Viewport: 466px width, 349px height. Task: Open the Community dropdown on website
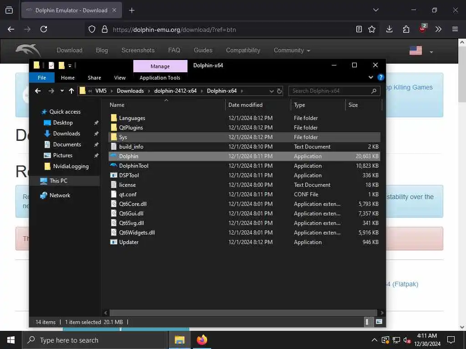[x=292, y=50]
